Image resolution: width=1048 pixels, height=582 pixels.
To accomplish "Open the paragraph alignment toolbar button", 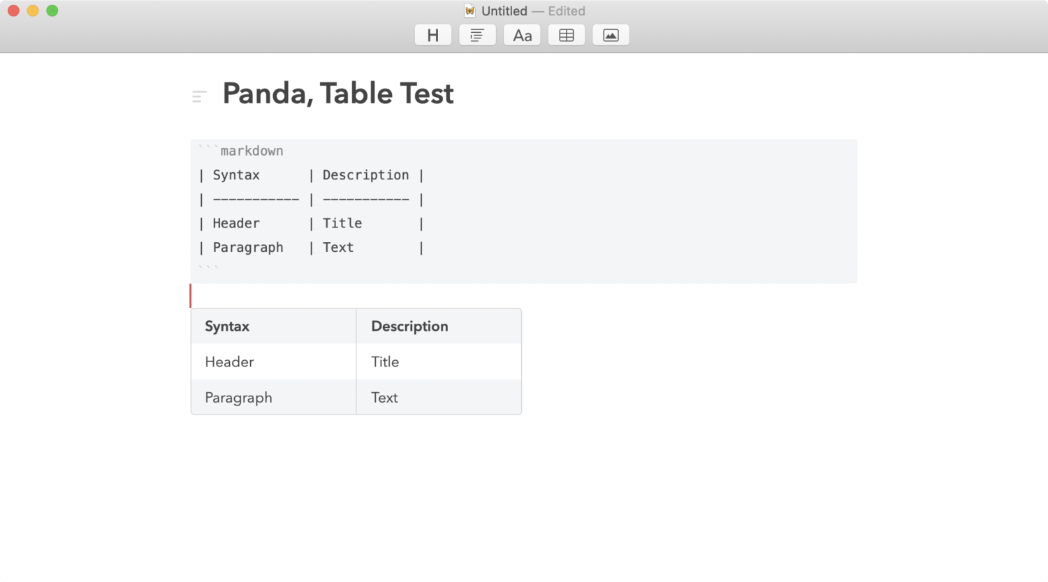I will (x=477, y=35).
